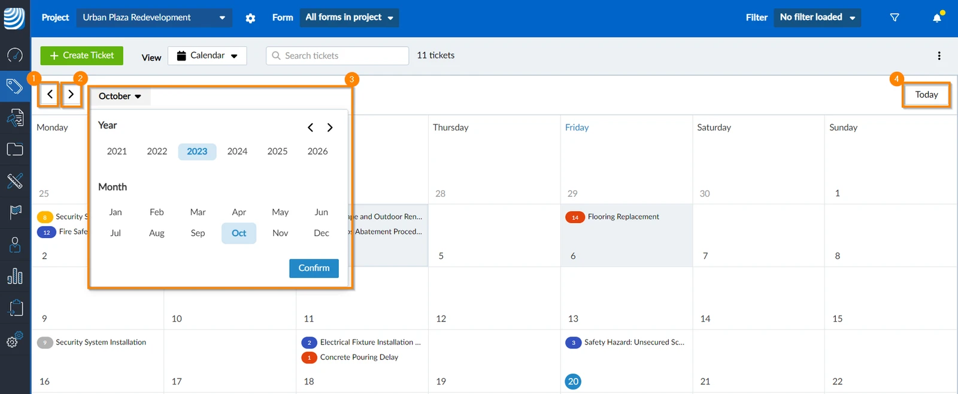This screenshot has width=958, height=394.
Task: Click the filter funnel icon
Action: pyautogui.click(x=895, y=17)
